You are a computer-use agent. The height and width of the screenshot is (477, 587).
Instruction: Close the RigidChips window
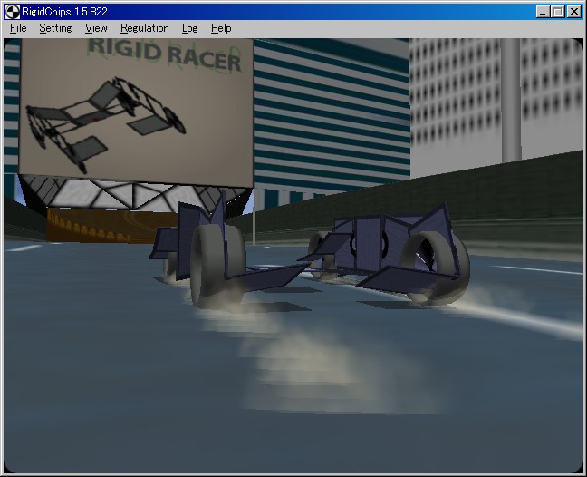(x=573, y=12)
